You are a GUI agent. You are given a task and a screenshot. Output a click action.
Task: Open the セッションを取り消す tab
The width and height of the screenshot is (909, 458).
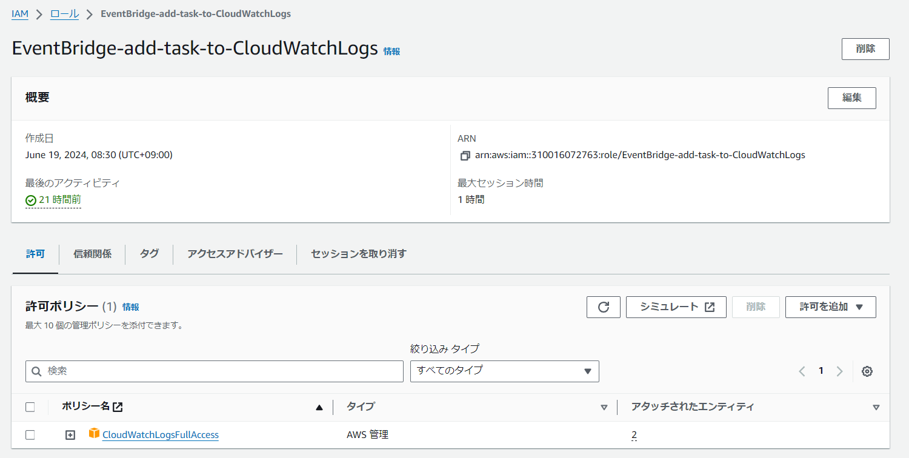[x=359, y=254]
